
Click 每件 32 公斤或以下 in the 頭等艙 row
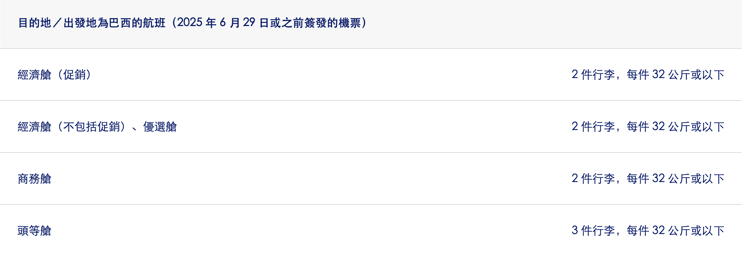(x=676, y=231)
